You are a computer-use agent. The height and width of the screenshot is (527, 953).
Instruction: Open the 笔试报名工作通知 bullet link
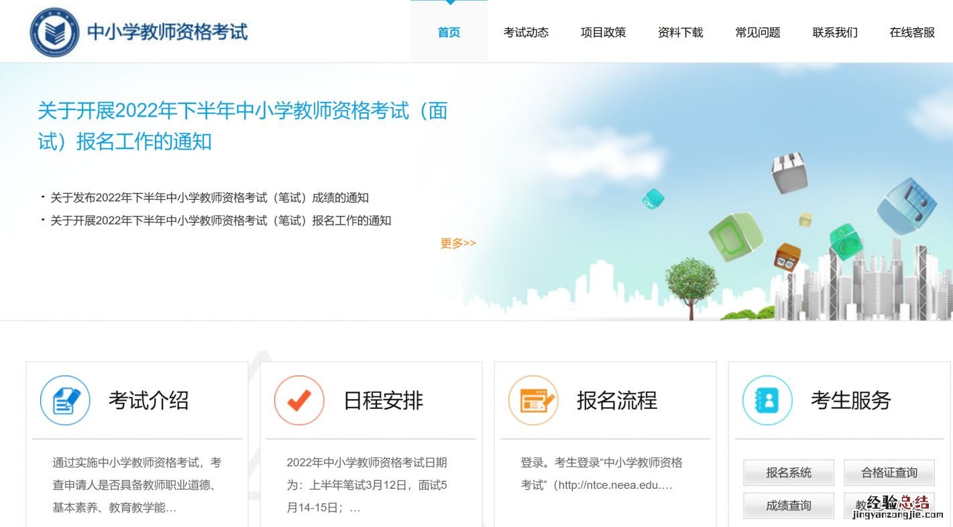pyautogui.click(x=220, y=220)
